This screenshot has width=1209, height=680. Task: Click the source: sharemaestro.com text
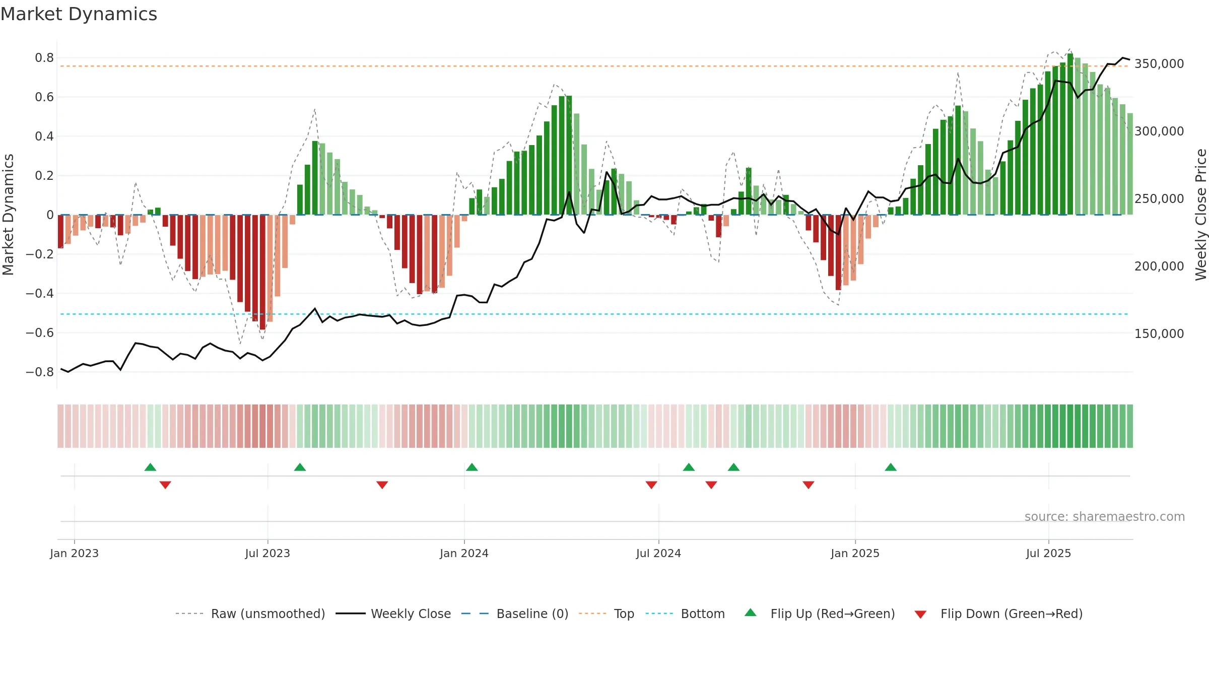tap(1104, 517)
